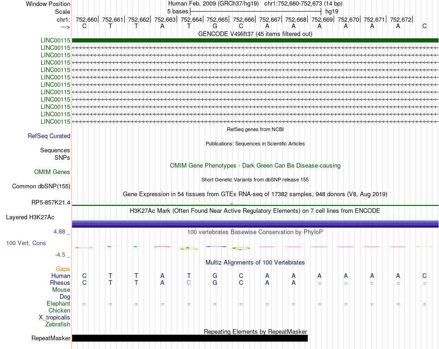Image resolution: width=439 pixels, height=349 pixels.
Task: Click the RepeatMasker track label
Action: (51, 338)
